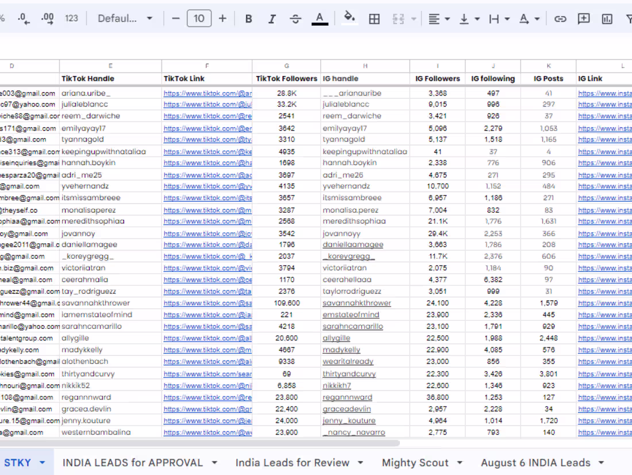Viewport: 632px width, 475px height.
Task: Expand merge cells options arrow
Action: click(x=414, y=18)
